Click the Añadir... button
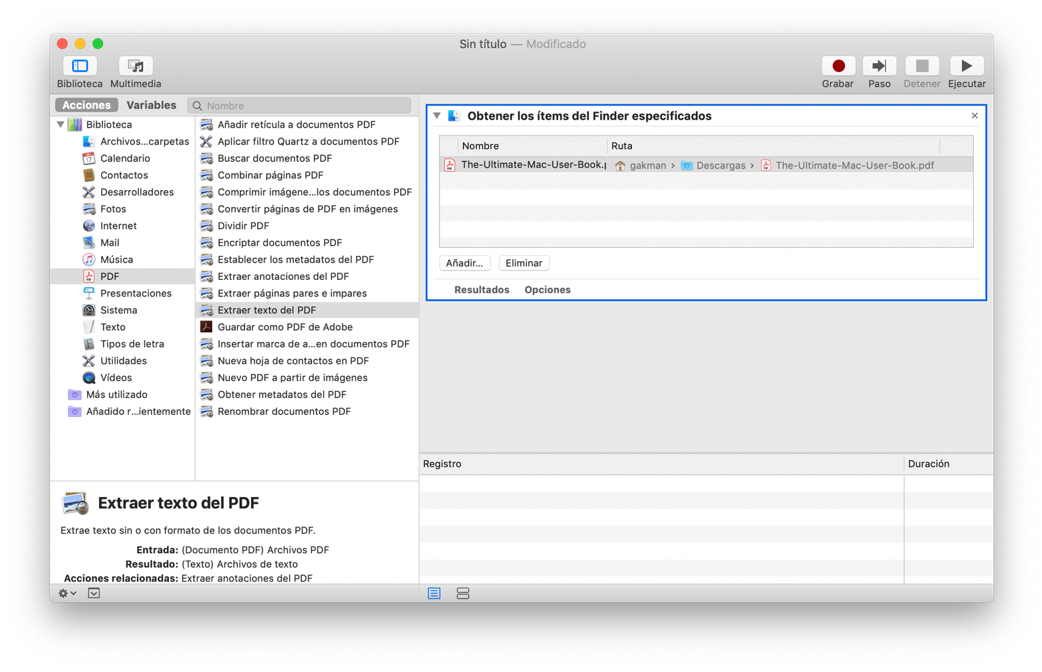Image resolution: width=1042 pixels, height=672 pixels. coord(464,263)
